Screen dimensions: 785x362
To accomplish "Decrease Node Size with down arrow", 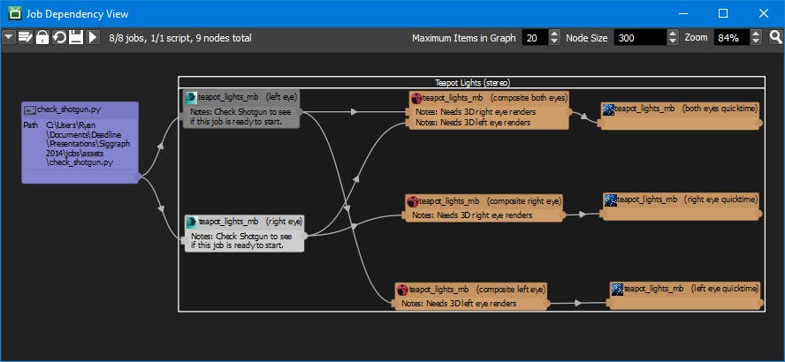I will pyautogui.click(x=673, y=41).
